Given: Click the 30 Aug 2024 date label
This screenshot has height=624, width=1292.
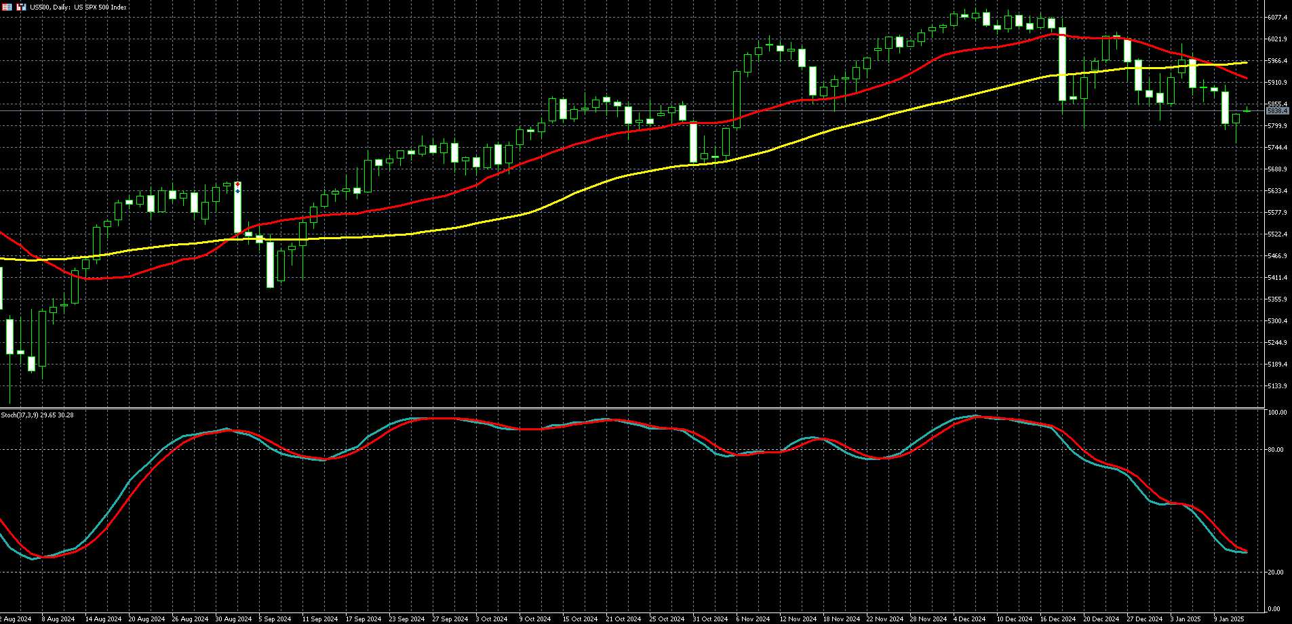Looking at the screenshot, I should 233,619.
